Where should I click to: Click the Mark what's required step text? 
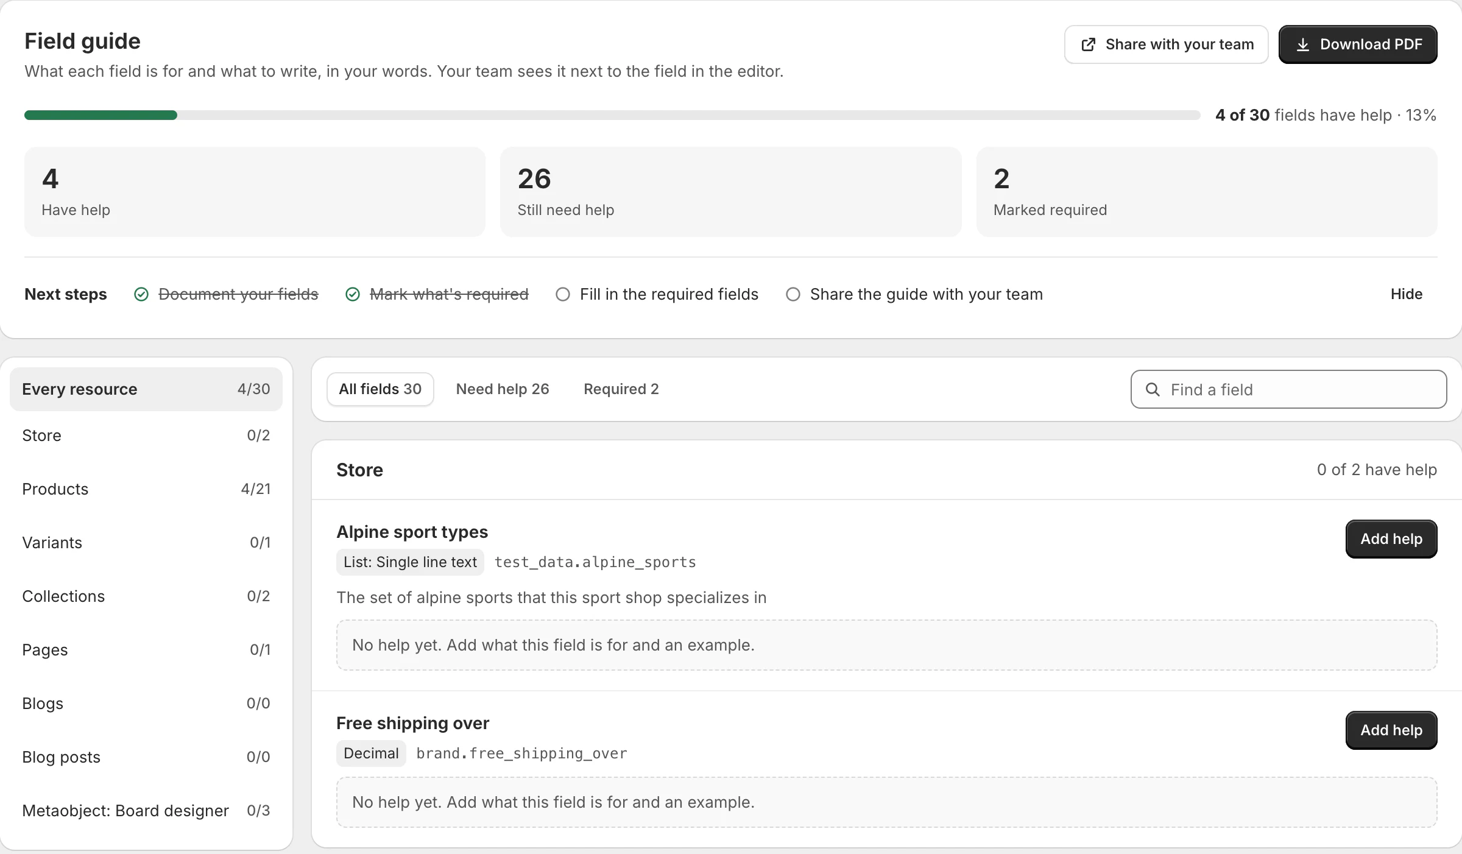pyautogui.click(x=449, y=294)
